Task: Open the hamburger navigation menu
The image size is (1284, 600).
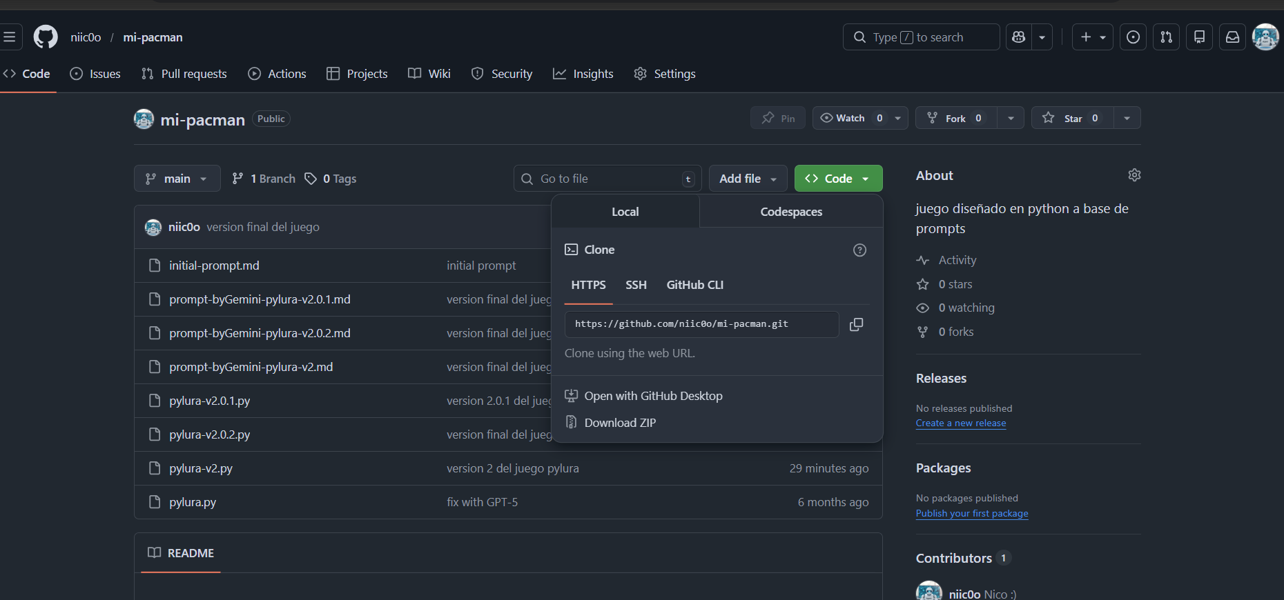Action: point(10,37)
